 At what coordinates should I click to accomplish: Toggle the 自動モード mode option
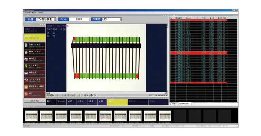(x=34, y=30)
